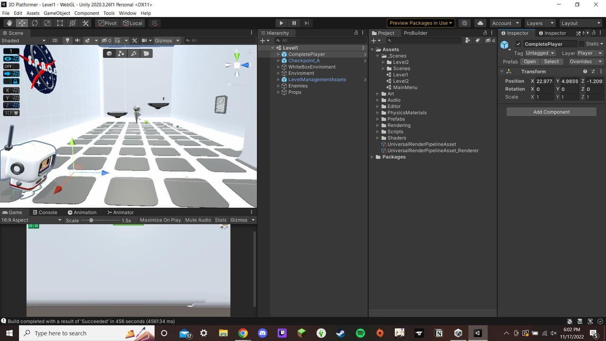Toggle Scene audio speaker

click(78, 40)
